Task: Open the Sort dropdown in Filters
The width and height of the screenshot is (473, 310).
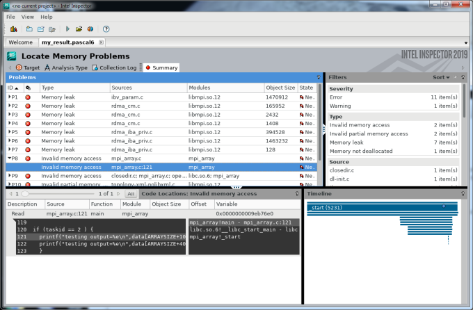Action: click(x=441, y=78)
